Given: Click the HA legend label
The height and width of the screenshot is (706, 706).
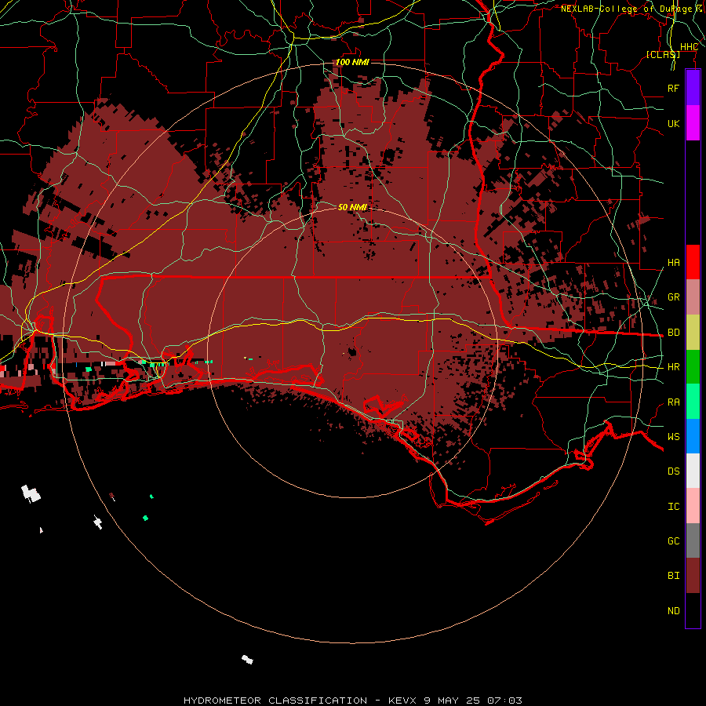Looking at the screenshot, I should tap(674, 263).
